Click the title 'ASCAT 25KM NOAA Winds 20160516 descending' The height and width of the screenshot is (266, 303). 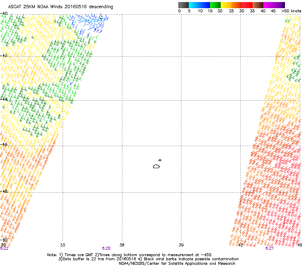(x=60, y=7)
